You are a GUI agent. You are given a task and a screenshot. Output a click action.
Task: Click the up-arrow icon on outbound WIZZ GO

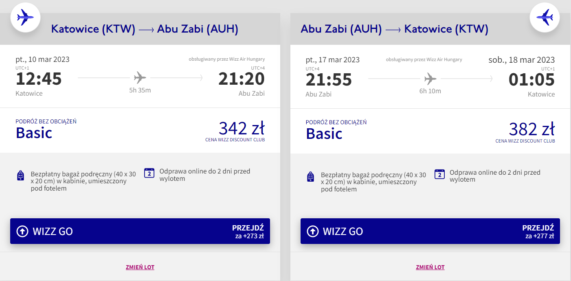[x=22, y=231]
